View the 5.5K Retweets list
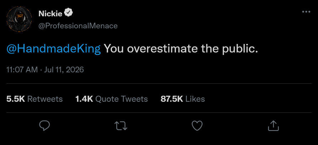This screenshot has width=318, height=145. pos(35,99)
